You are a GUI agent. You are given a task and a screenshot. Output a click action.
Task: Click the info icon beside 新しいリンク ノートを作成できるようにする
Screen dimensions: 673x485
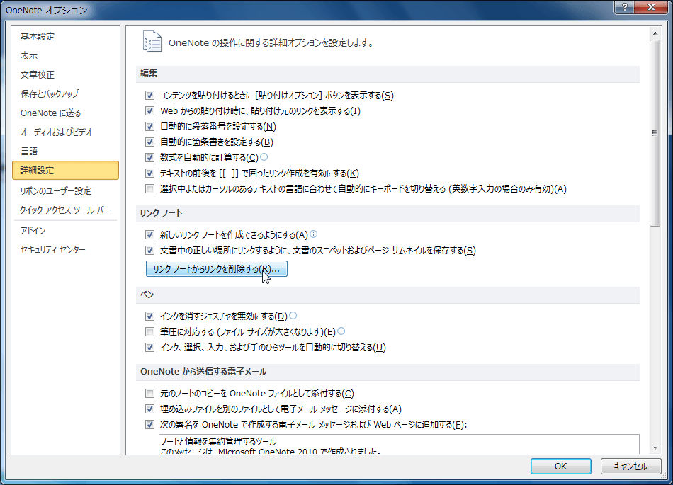click(x=314, y=234)
